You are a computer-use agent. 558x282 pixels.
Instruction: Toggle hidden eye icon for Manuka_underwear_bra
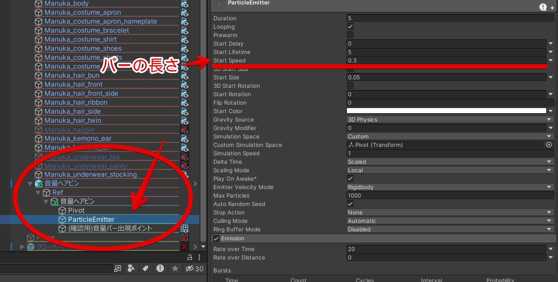[184, 156]
